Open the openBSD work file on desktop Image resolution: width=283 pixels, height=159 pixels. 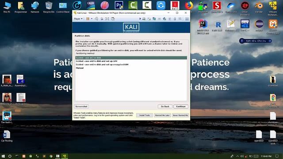pyautogui.click(x=273, y=137)
